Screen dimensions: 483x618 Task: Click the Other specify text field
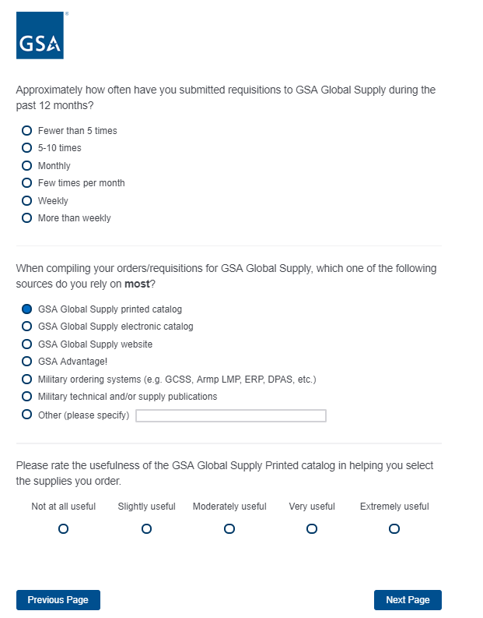230,416
